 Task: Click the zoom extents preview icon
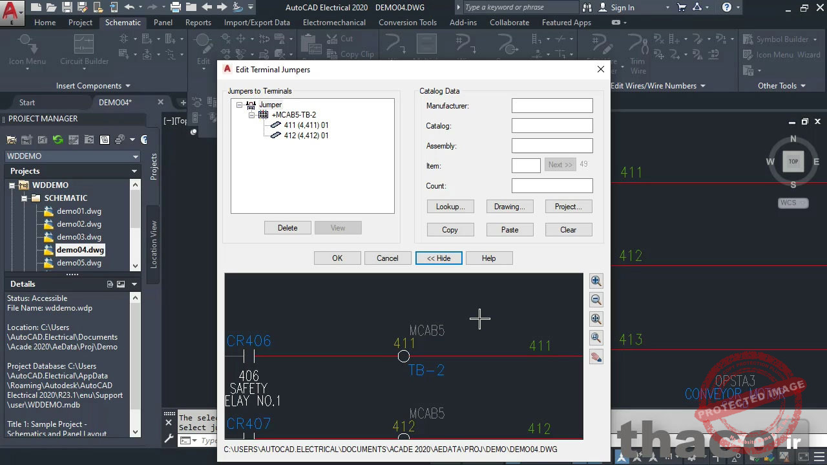pos(596,318)
